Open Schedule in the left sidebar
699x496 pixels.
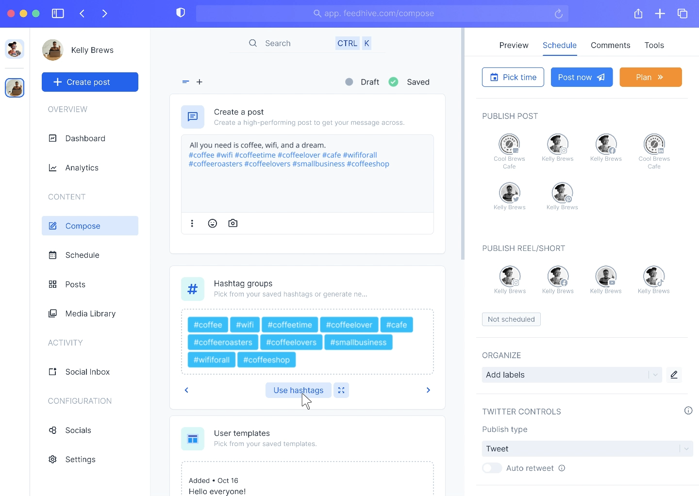coord(90,255)
